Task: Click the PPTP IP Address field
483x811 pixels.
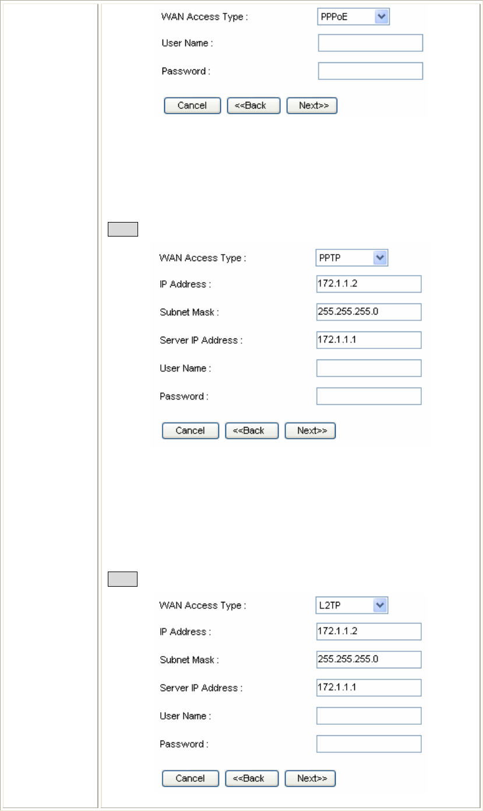Action: click(x=369, y=284)
